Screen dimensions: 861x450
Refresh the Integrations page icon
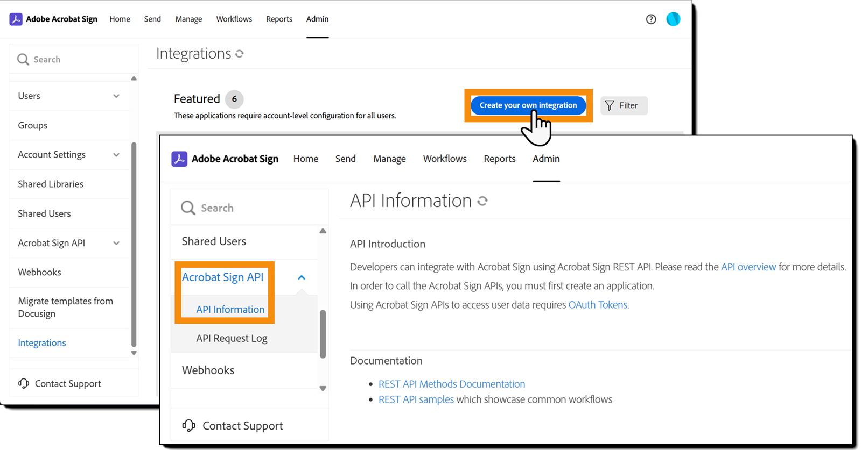[x=240, y=54]
